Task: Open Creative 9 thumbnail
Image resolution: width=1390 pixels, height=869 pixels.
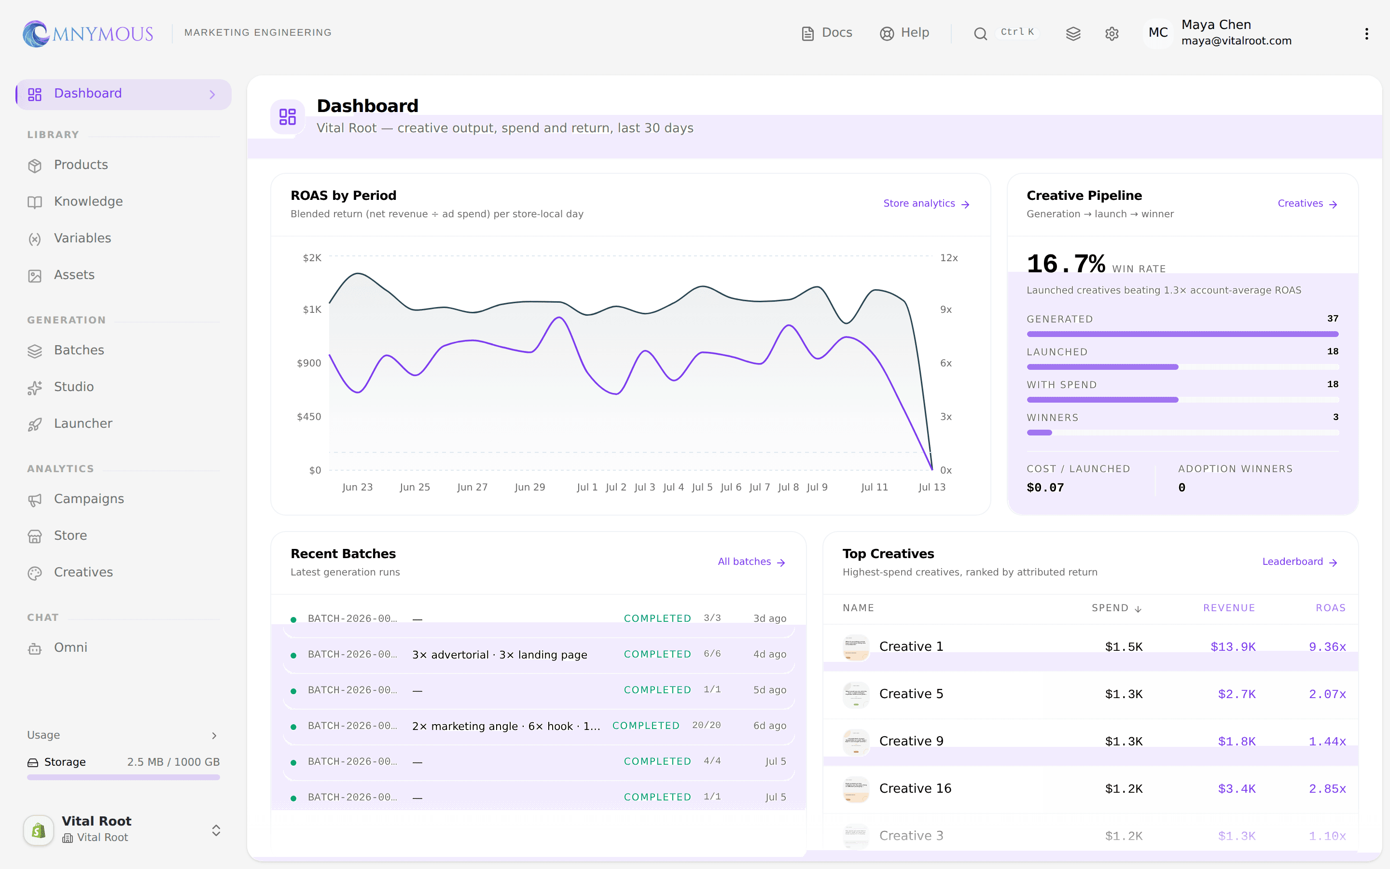Action: click(856, 742)
